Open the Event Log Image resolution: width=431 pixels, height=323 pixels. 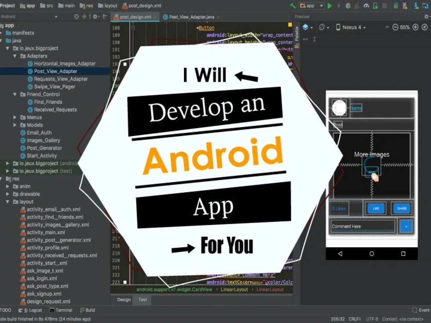pyautogui.click(x=421, y=311)
